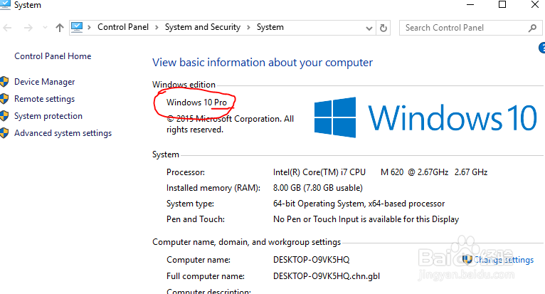Open Device Manager link

coord(45,82)
